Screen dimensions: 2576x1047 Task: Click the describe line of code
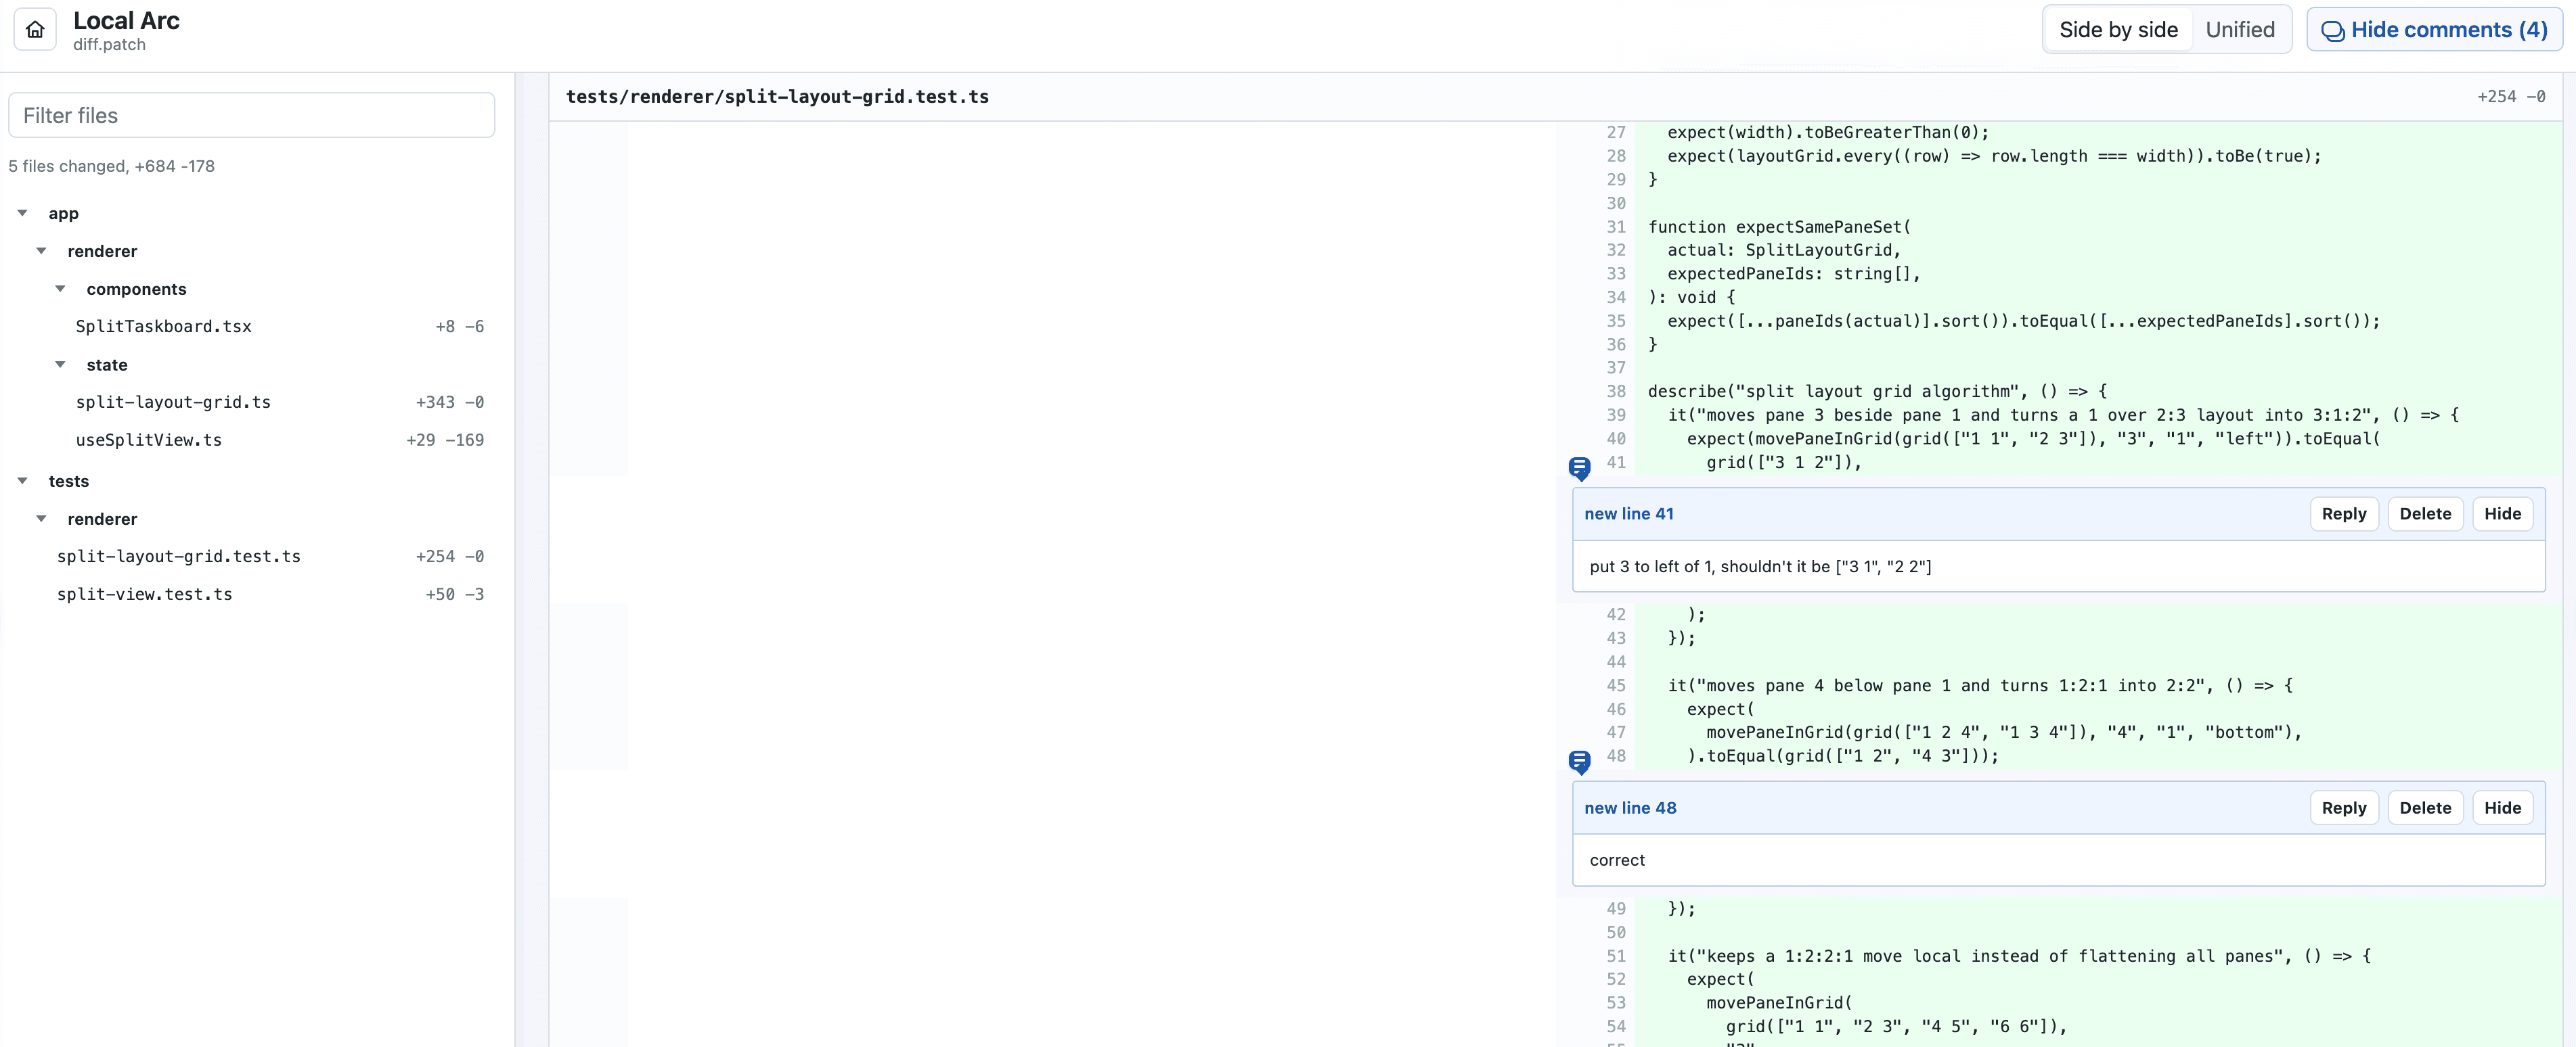tap(1877, 392)
